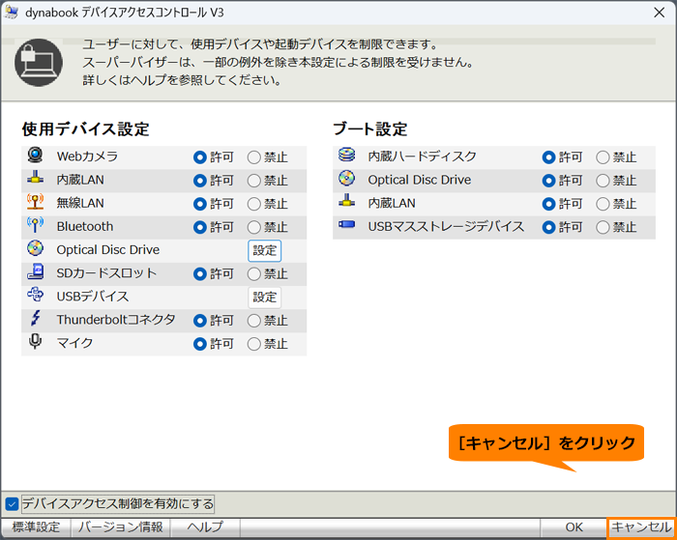Screen dimensions: 677x540
Task: Close the dialog with the X button
Action: coord(659,13)
